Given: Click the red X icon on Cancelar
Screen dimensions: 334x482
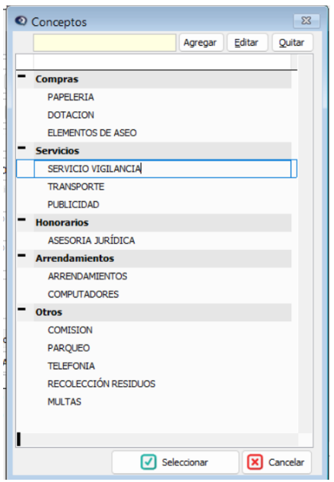Looking at the screenshot, I should (x=255, y=461).
